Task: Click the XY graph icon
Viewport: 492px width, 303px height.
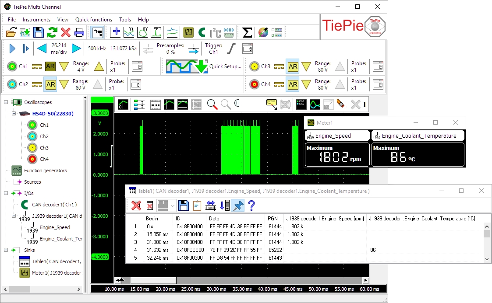Action: click(143, 32)
